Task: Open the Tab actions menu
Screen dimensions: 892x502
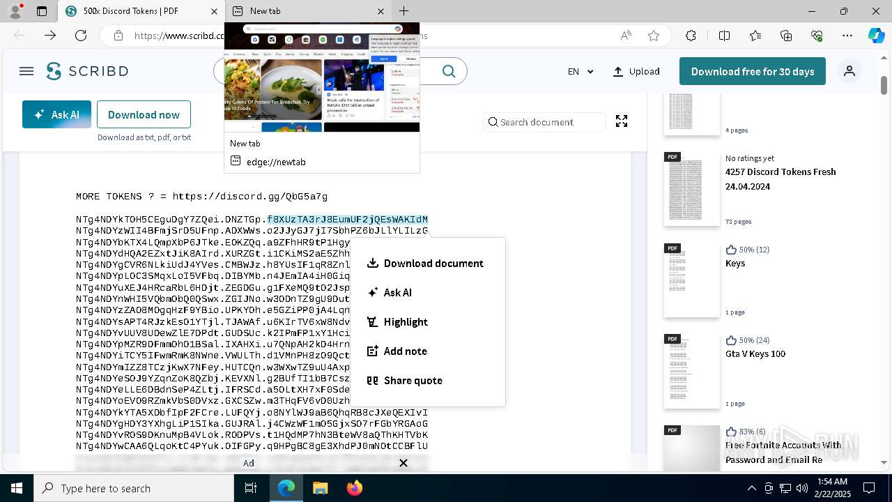Action: [x=42, y=11]
